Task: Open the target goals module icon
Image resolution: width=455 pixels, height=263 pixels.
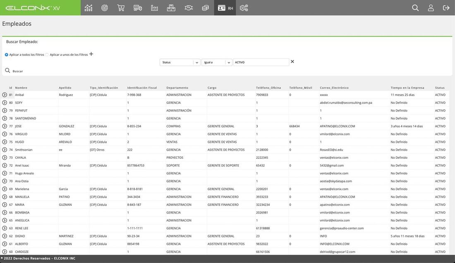Action: pos(105,8)
